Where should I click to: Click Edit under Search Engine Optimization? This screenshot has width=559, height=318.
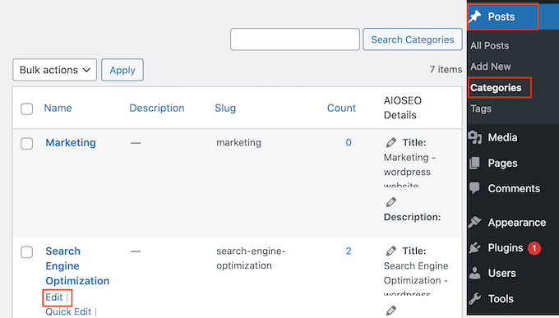click(53, 297)
